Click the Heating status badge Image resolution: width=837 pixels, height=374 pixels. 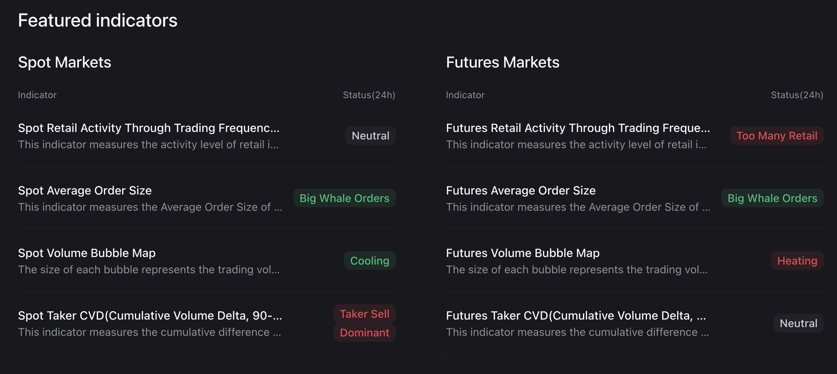coord(797,261)
